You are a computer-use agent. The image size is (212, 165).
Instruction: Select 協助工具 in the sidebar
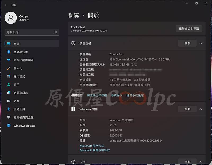[32, 109]
